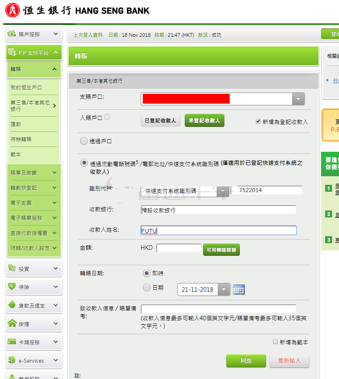
Task: Click the 已登記收款人 button
Action: pyautogui.click(x=160, y=120)
